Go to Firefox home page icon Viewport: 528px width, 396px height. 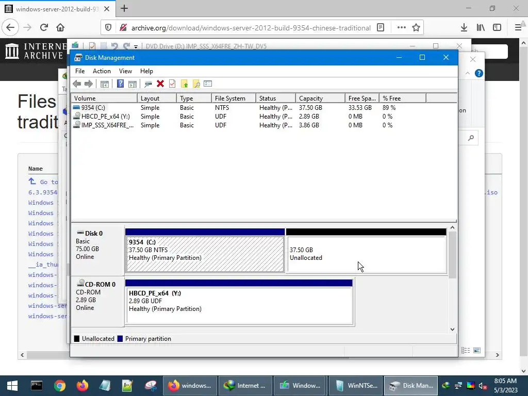pos(60,28)
